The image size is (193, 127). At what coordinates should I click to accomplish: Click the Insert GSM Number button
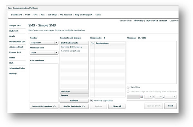click(x=44, y=106)
